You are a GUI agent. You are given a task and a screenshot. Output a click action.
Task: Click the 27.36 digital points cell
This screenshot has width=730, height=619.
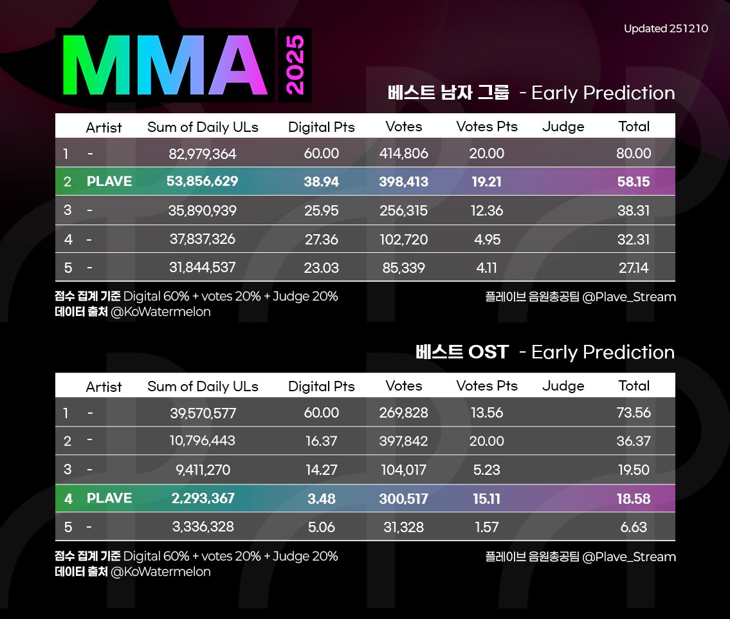coord(322,240)
